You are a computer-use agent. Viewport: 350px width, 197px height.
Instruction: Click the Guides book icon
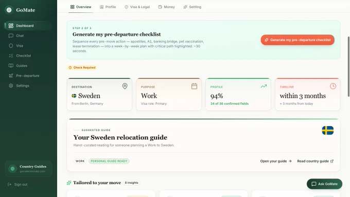point(11,66)
